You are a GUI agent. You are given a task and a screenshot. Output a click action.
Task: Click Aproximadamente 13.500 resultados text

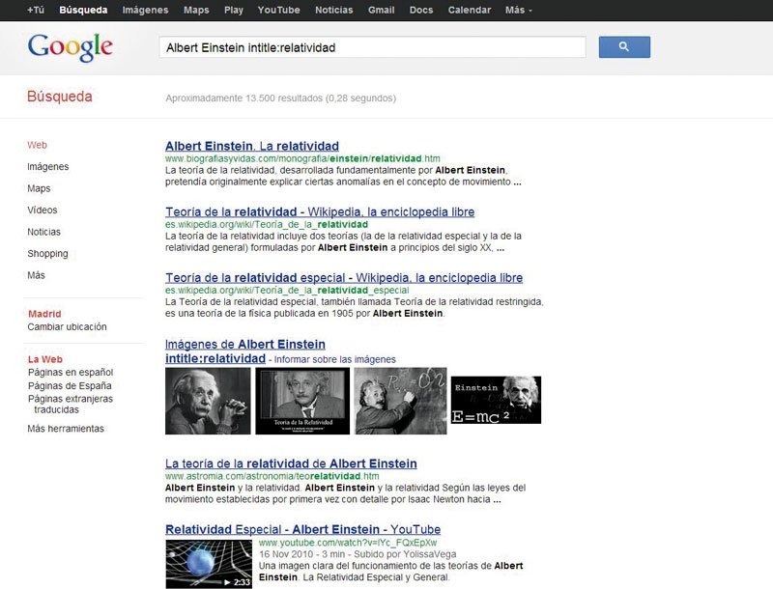tap(280, 98)
